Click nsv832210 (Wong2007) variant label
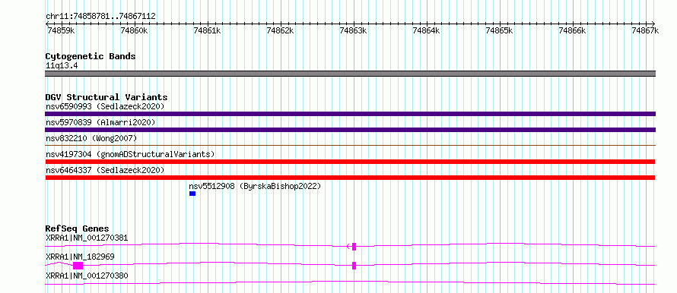 click(x=91, y=138)
